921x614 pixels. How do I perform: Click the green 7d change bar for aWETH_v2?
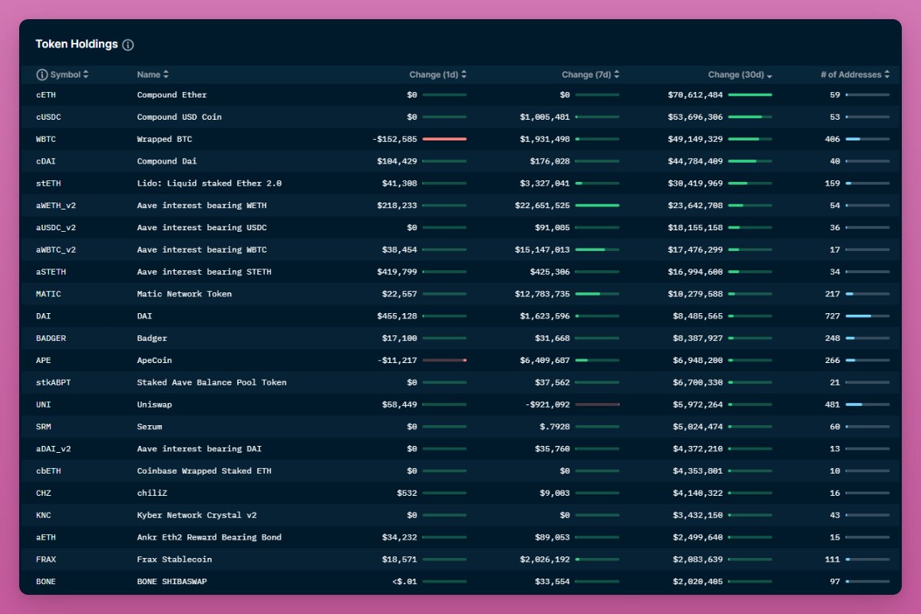[597, 206]
